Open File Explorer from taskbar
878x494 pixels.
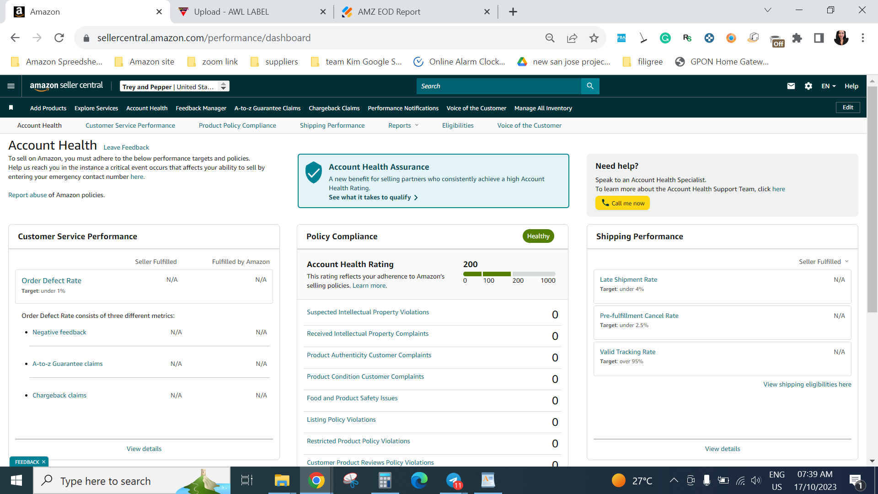282,481
